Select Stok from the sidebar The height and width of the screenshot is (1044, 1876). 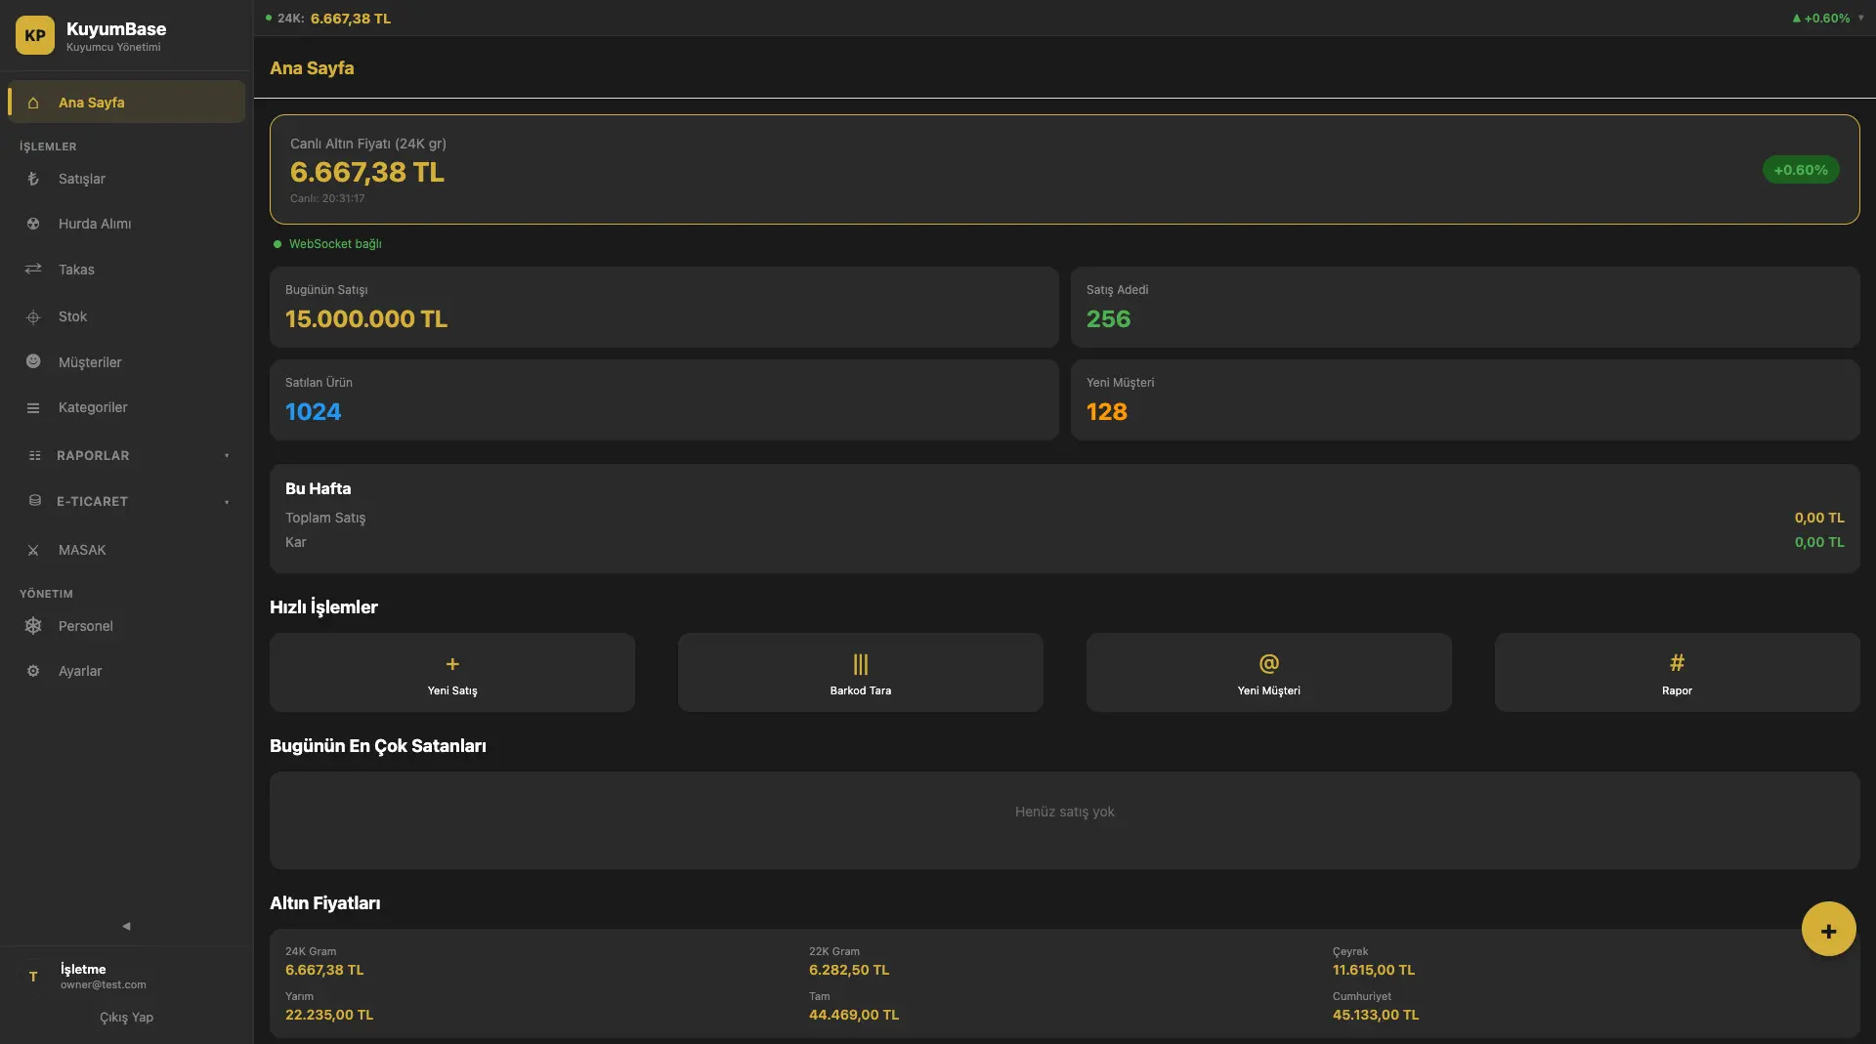click(127, 316)
